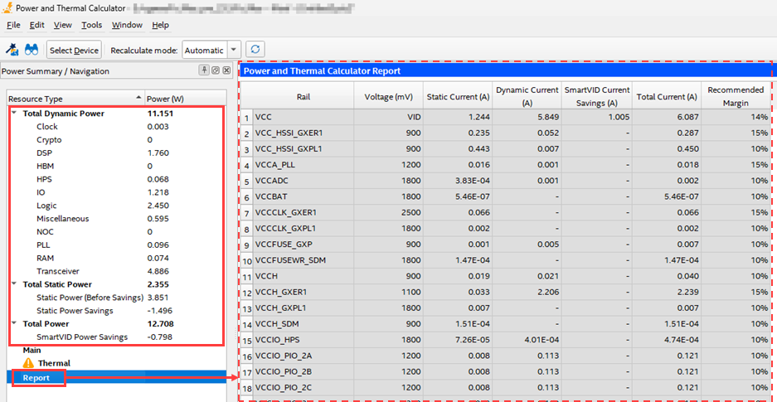Select Report in the navigation list
Screen dimensions: 777x402
tap(118, 377)
